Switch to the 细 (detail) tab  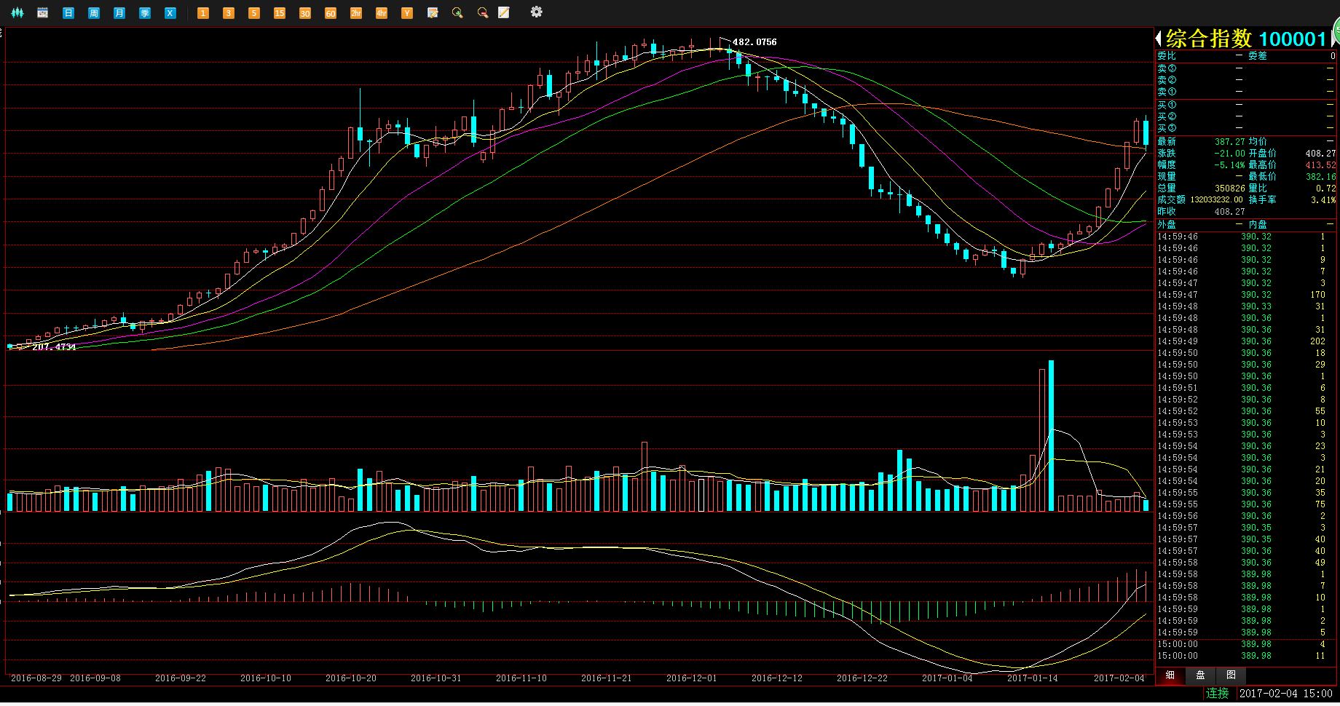point(1170,675)
